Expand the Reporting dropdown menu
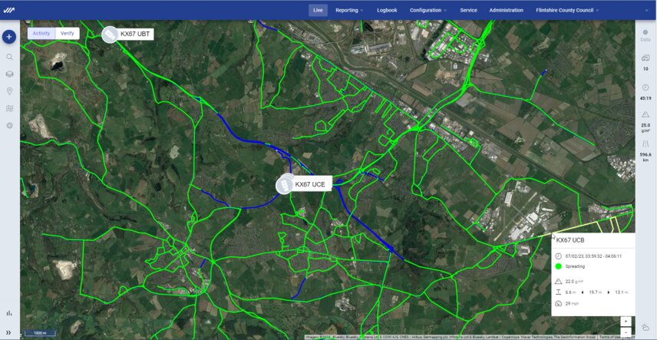The image size is (657, 340). (349, 11)
